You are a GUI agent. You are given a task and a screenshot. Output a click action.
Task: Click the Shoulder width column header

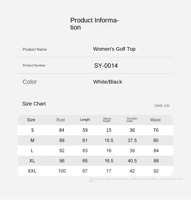[x=132, y=120]
